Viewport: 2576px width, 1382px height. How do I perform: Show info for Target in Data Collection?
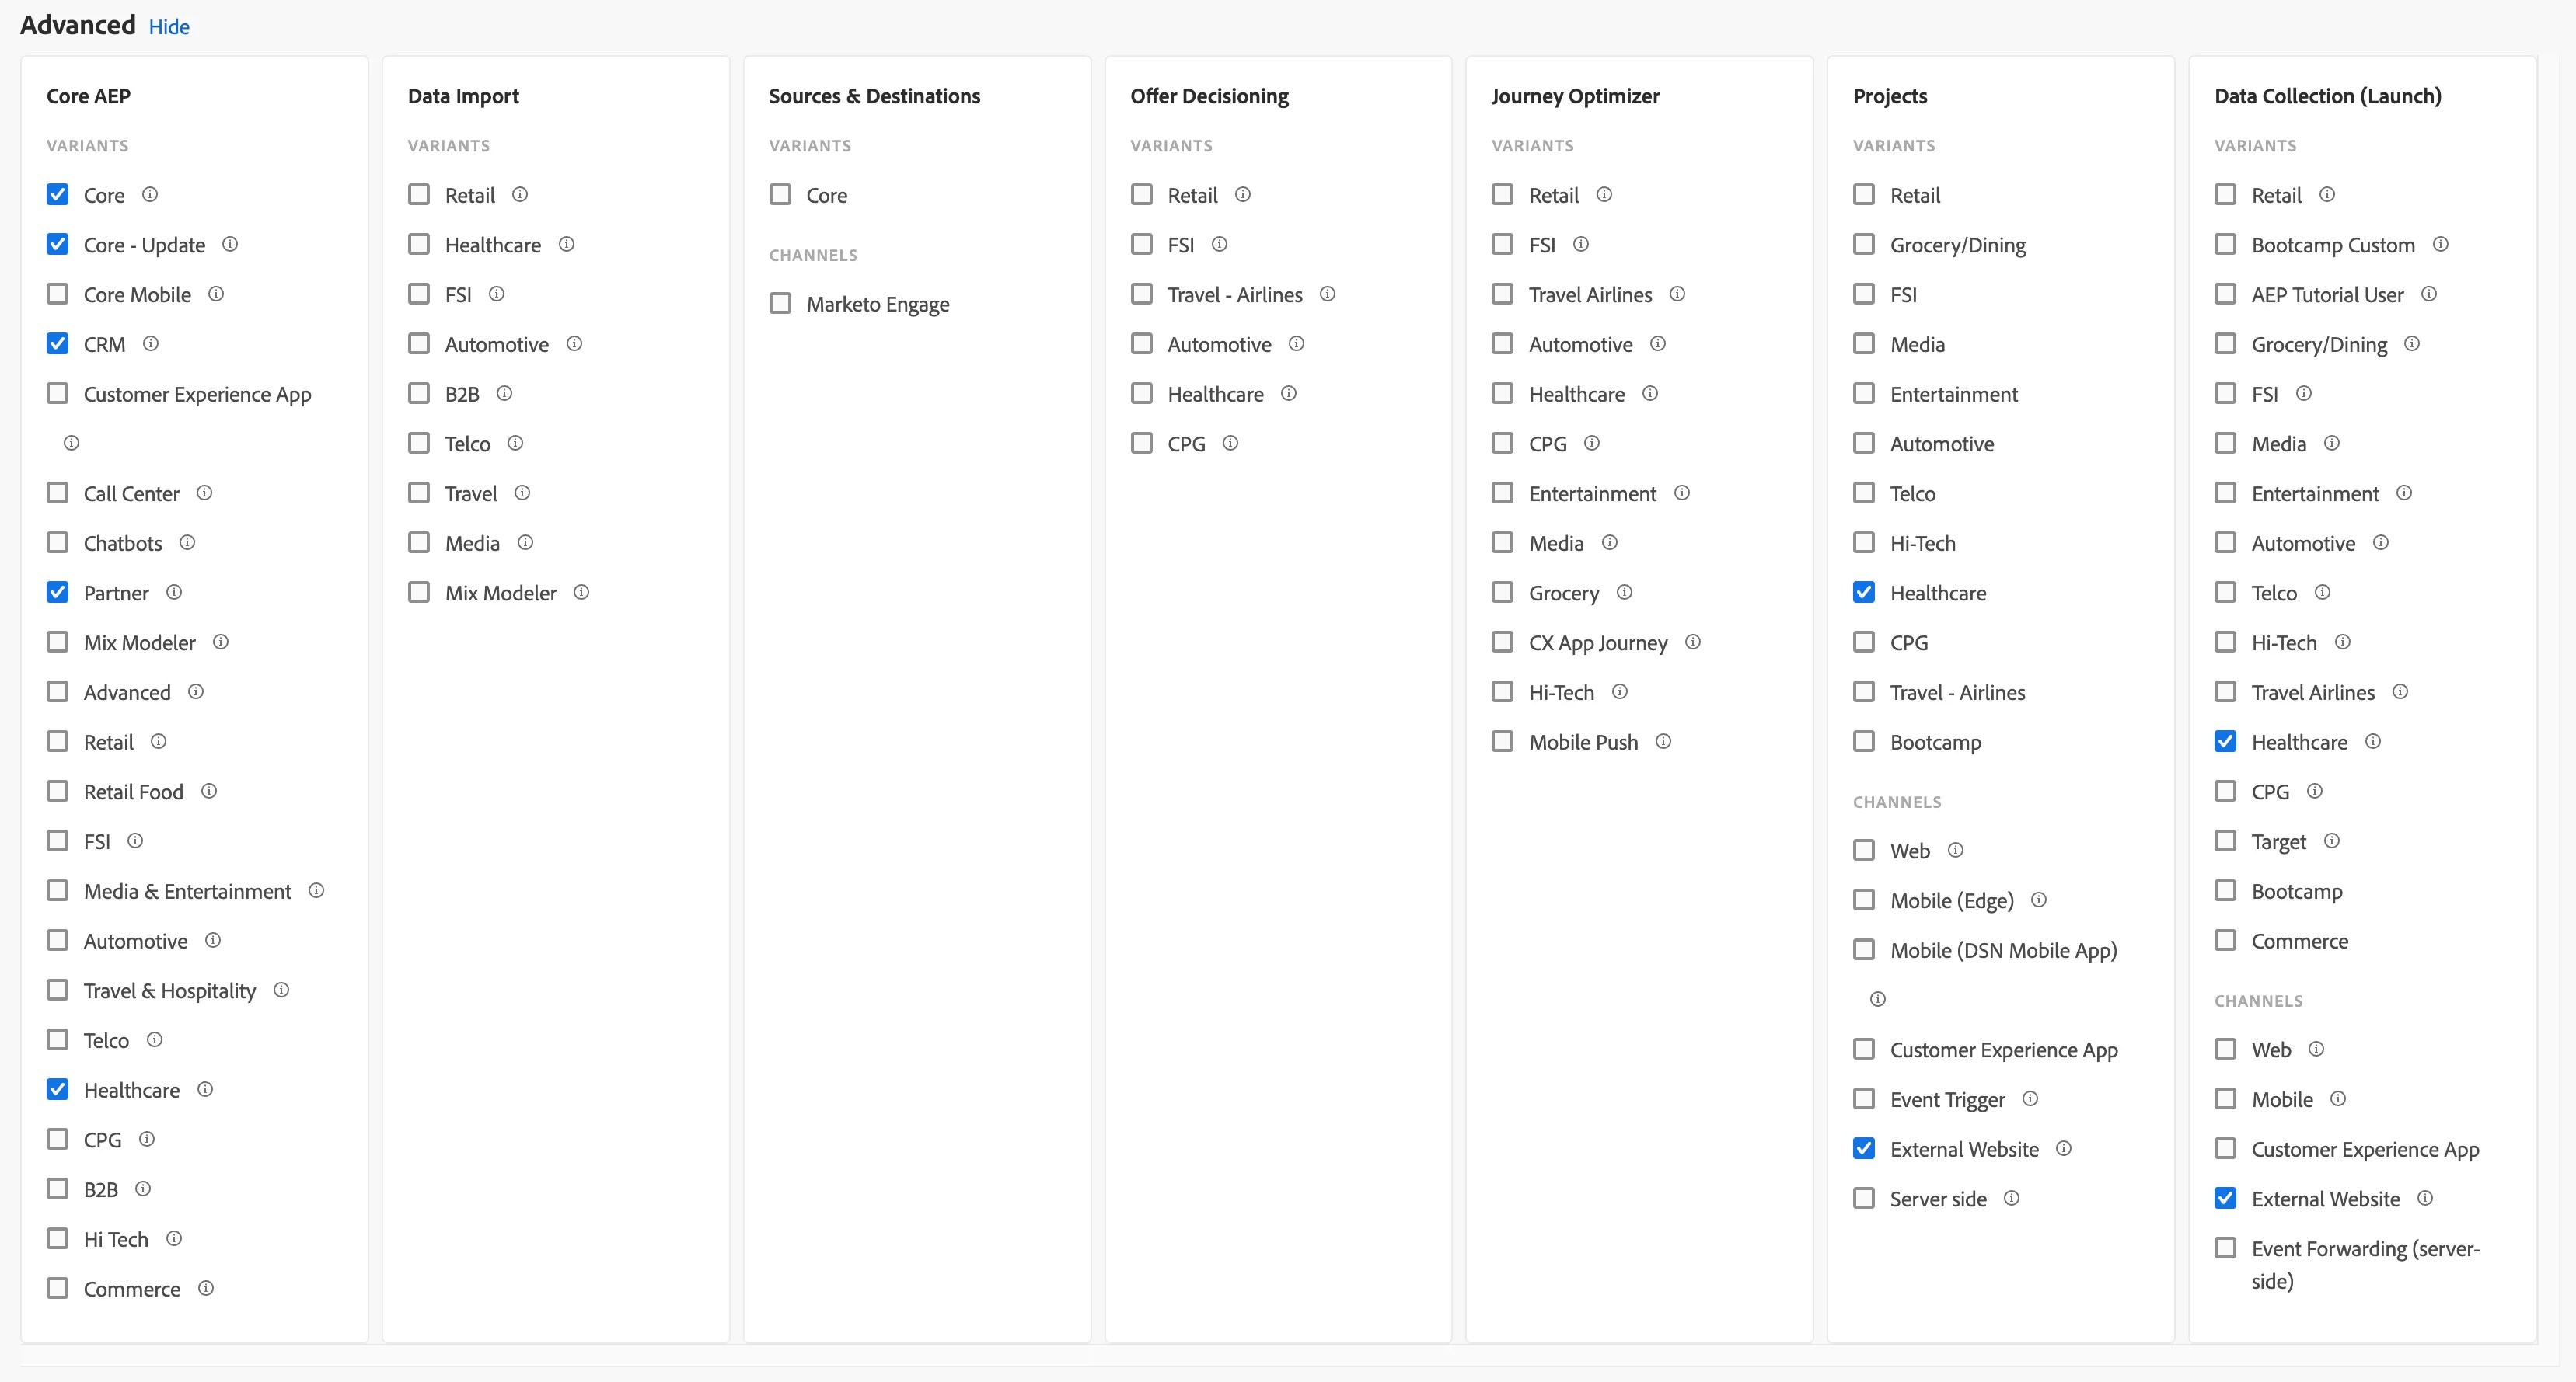(x=2332, y=841)
